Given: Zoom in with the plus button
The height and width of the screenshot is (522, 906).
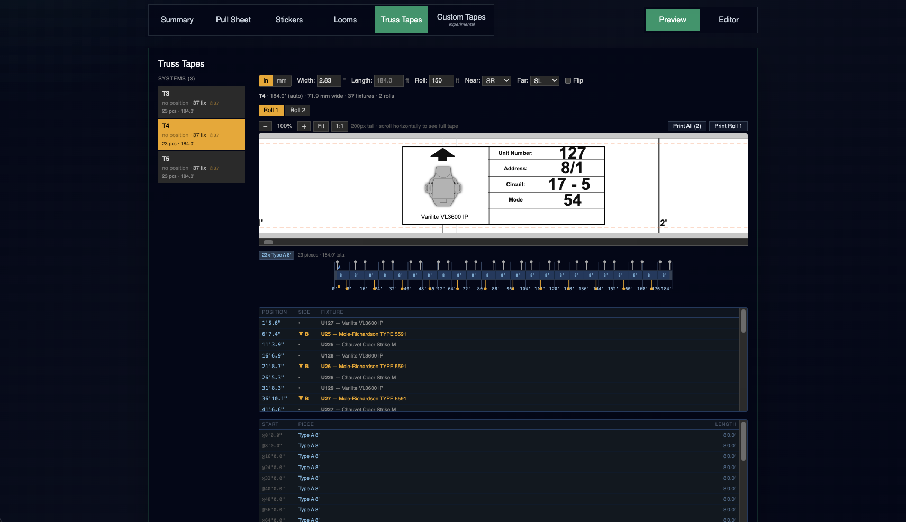Looking at the screenshot, I should point(304,126).
